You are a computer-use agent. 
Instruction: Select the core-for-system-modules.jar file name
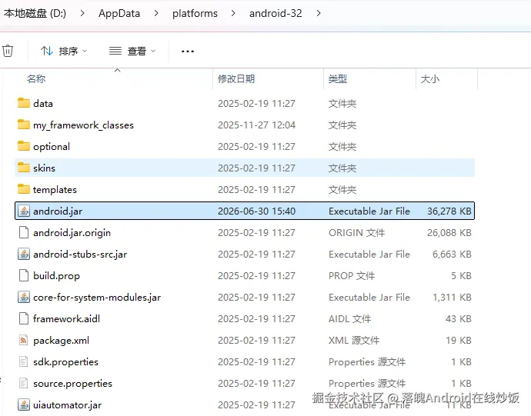(x=97, y=298)
